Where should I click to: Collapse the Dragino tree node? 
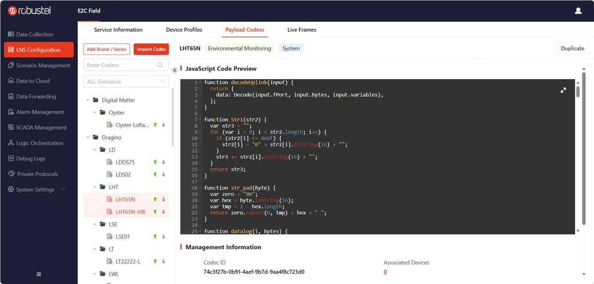click(x=88, y=138)
